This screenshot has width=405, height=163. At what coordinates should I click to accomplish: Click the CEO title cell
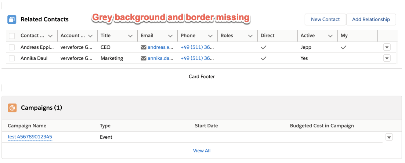tap(105, 47)
